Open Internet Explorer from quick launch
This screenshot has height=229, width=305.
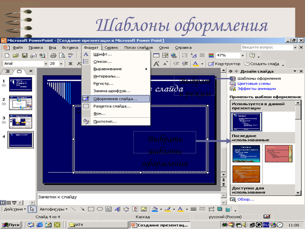point(40,225)
